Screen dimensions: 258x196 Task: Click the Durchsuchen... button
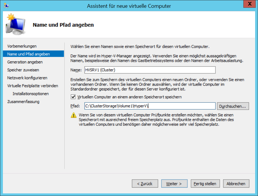233,106
